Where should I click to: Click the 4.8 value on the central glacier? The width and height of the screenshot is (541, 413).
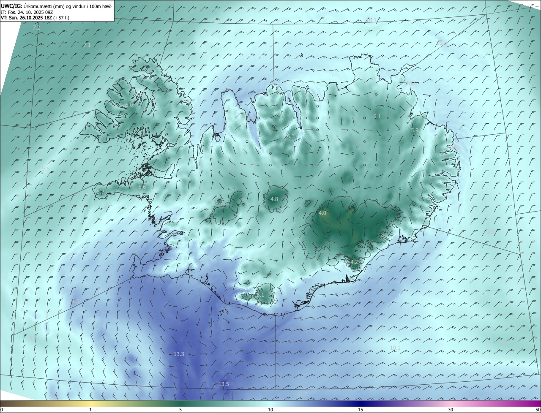(x=274, y=199)
